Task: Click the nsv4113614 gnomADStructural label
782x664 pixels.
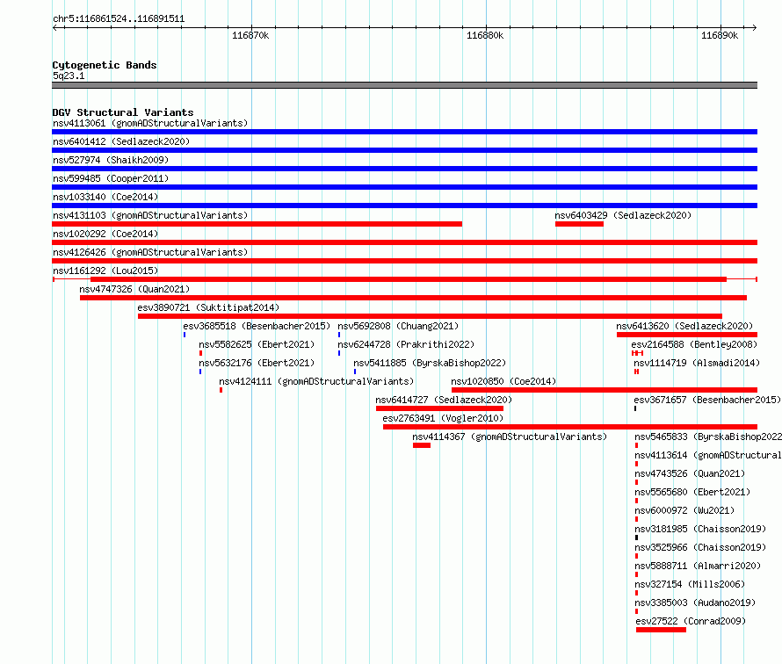Action: [x=708, y=455]
